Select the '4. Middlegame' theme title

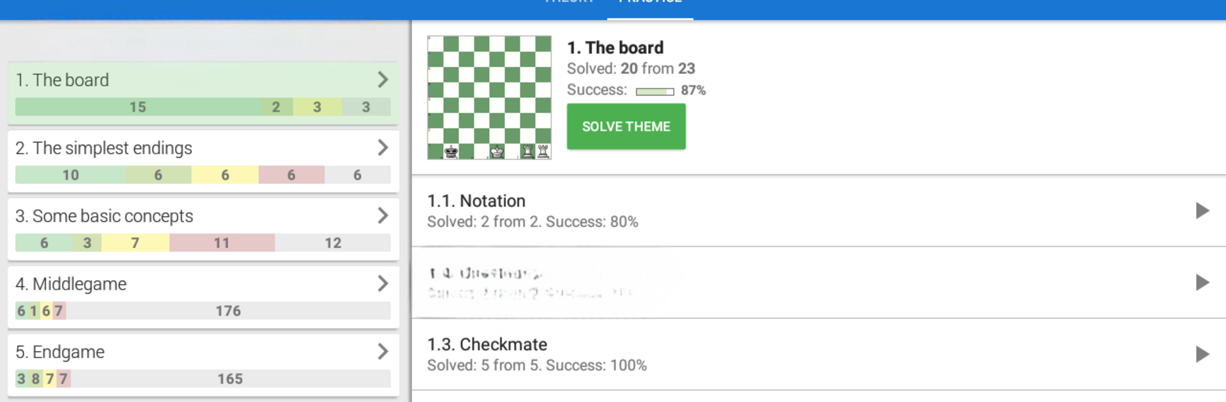tap(71, 284)
